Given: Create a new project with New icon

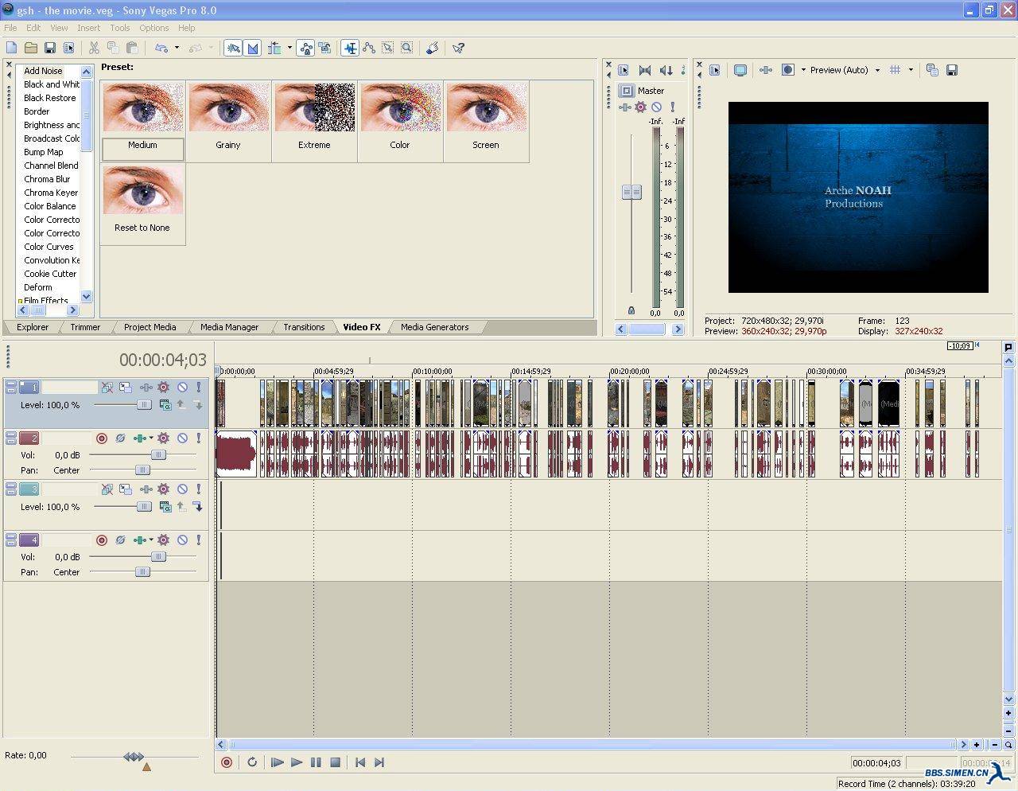Looking at the screenshot, I should pos(11,48).
